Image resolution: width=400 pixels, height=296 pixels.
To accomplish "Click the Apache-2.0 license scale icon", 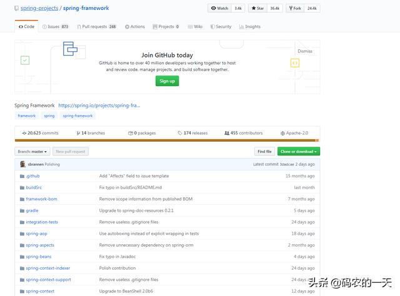I will (282, 133).
